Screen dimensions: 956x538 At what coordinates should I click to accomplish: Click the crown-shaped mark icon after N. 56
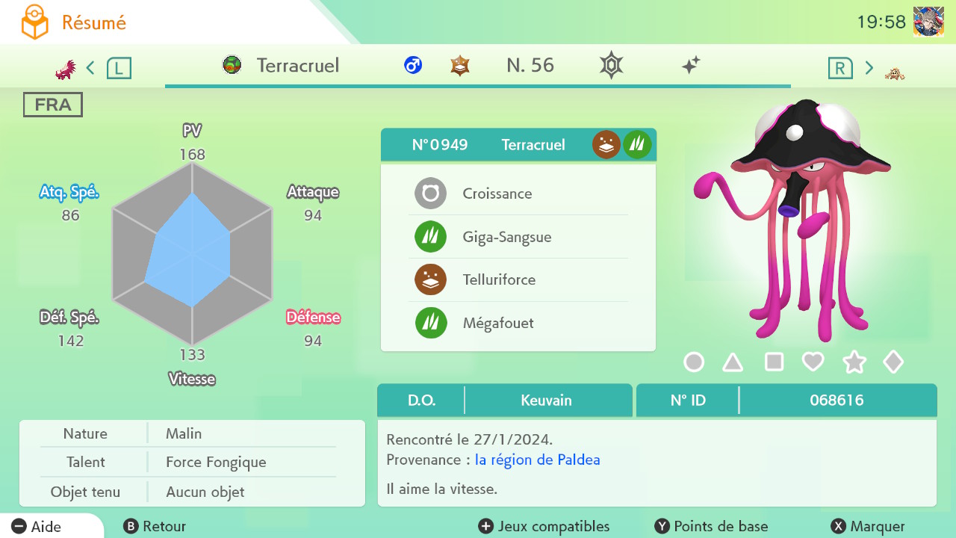click(x=611, y=66)
